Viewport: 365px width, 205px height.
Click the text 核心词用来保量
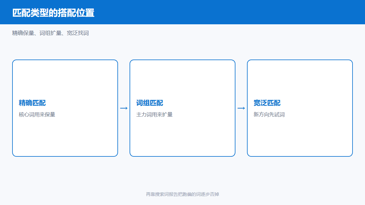pyautogui.click(x=37, y=115)
